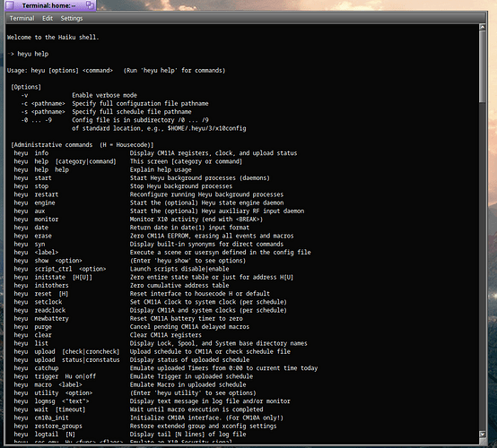Click the 'heyu restart' command row
The height and width of the screenshot is (448, 497).
point(149,194)
